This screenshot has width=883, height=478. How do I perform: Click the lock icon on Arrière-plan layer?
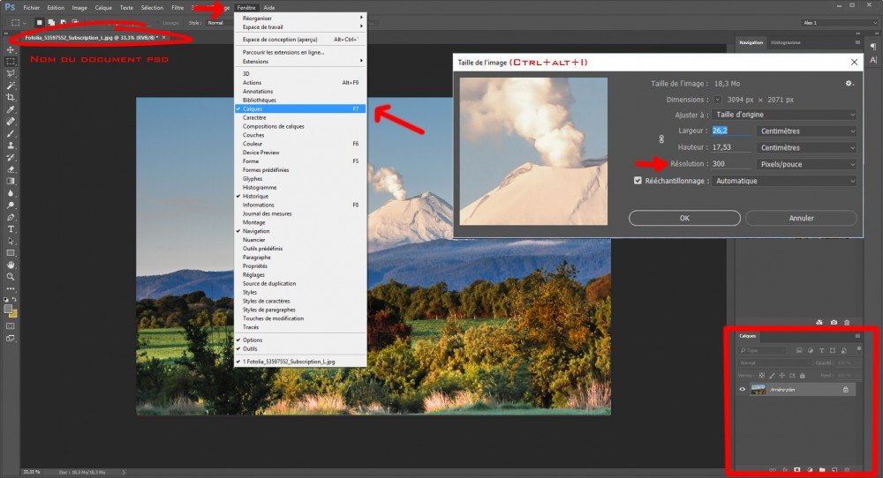(846, 389)
